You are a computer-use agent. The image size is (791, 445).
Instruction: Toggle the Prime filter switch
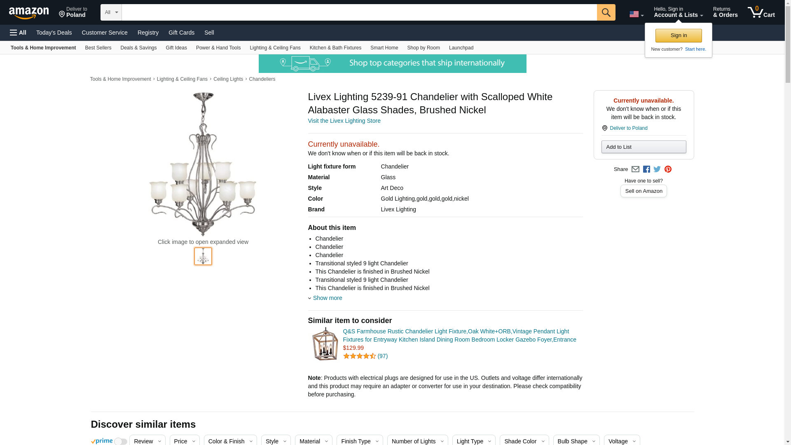point(120,441)
